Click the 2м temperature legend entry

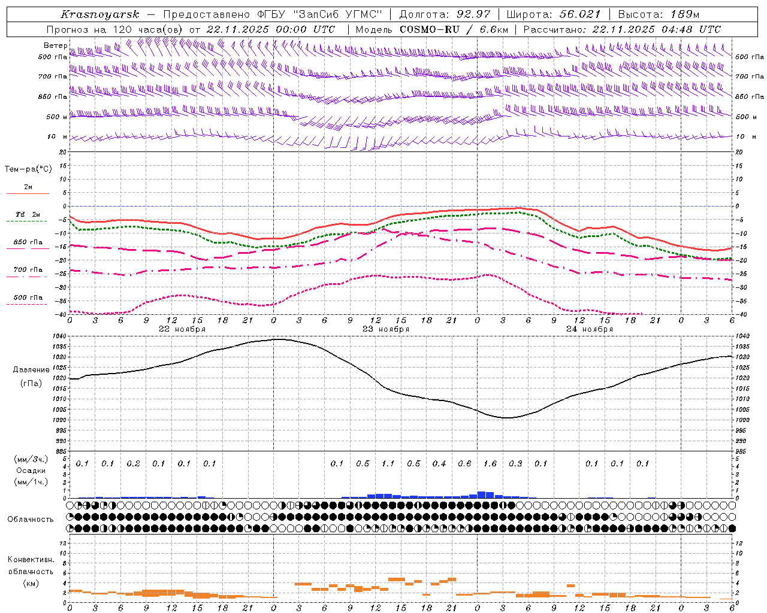[28, 187]
